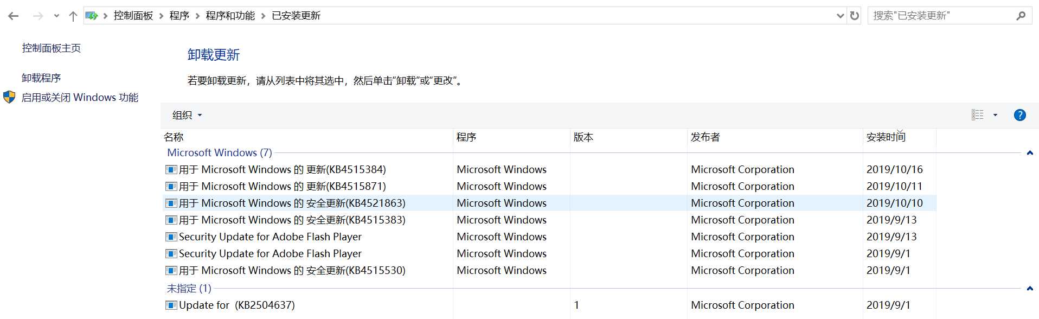
Task: Refresh the installed updates list
Action: [x=855, y=16]
